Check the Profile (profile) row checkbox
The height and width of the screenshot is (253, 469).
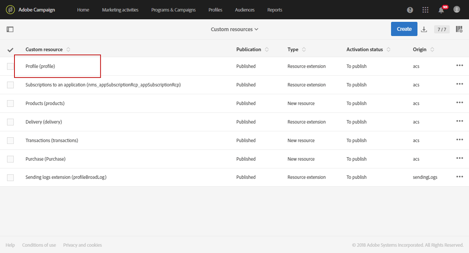[11, 66]
